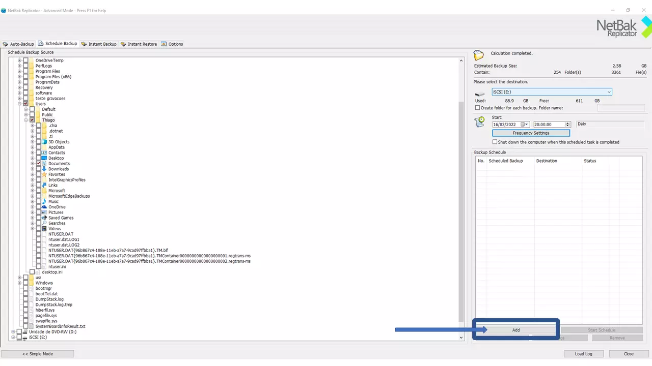This screenshot has height=366, width=652.
Task: Click the SystemBoardInfoResult.txt file icon
Action: click(x=32, y=326)
